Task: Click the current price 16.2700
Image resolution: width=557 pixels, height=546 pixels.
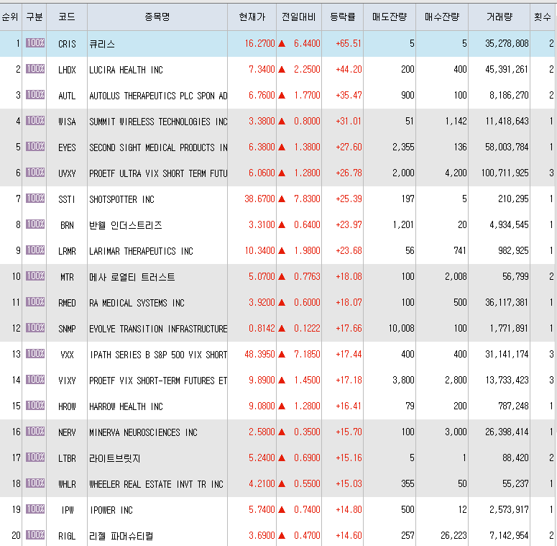Action: [x=259, y=43]
